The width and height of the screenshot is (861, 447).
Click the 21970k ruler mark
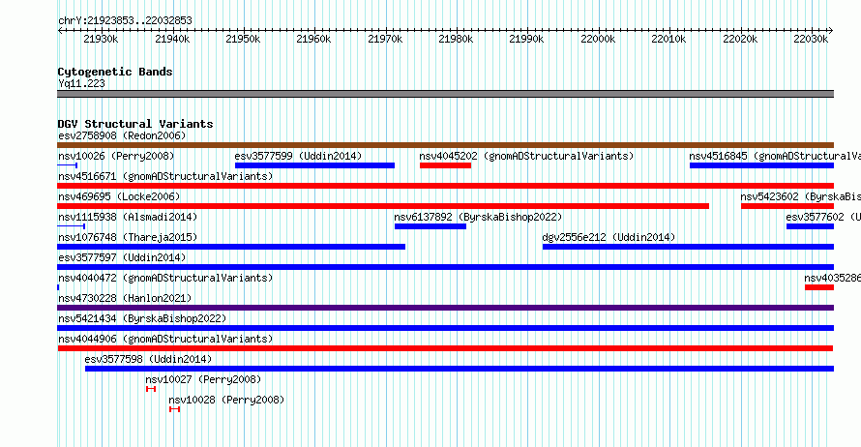click(x=385, y=39)
